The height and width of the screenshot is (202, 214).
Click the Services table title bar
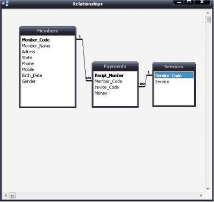pyautogui.click(x=174, y=67)
